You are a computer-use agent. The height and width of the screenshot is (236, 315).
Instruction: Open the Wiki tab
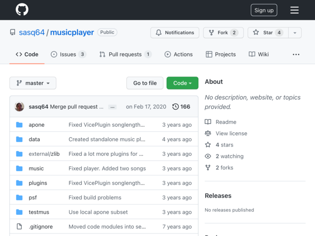pyautogui.click(x=258, y=55)
